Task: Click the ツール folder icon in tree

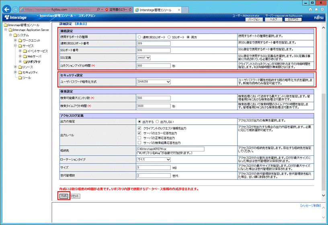Action: [x=20, y=77]
